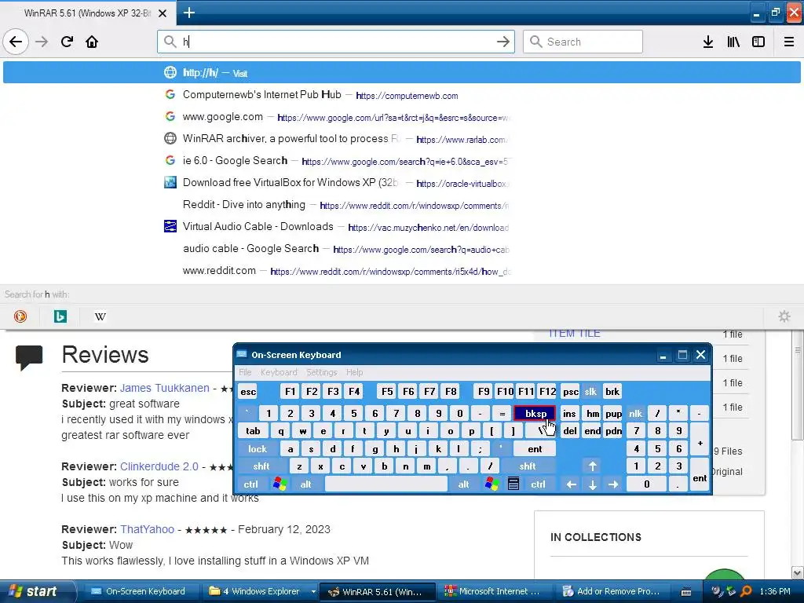Screen dimensions: 804x603
Task: Click the del key on On-Screen Keyboard
Action: pyautogui.click(x=570, y=431)
